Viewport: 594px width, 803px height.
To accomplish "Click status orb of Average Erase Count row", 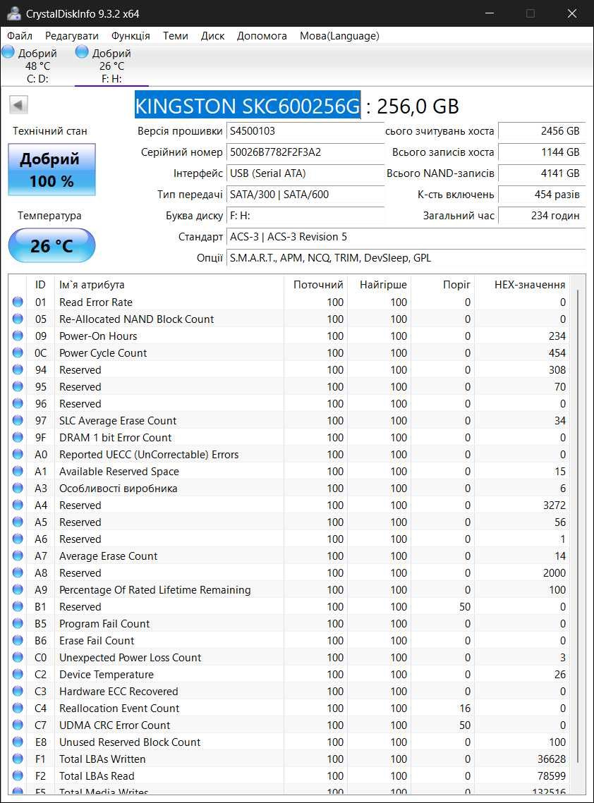I will (18, 555).
